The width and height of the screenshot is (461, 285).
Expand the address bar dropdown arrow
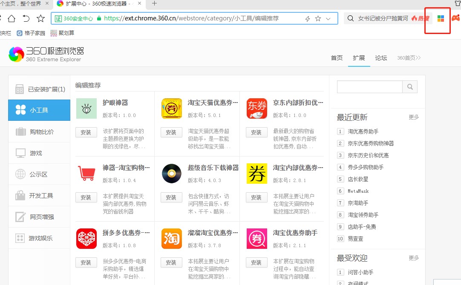pos(328,19)
